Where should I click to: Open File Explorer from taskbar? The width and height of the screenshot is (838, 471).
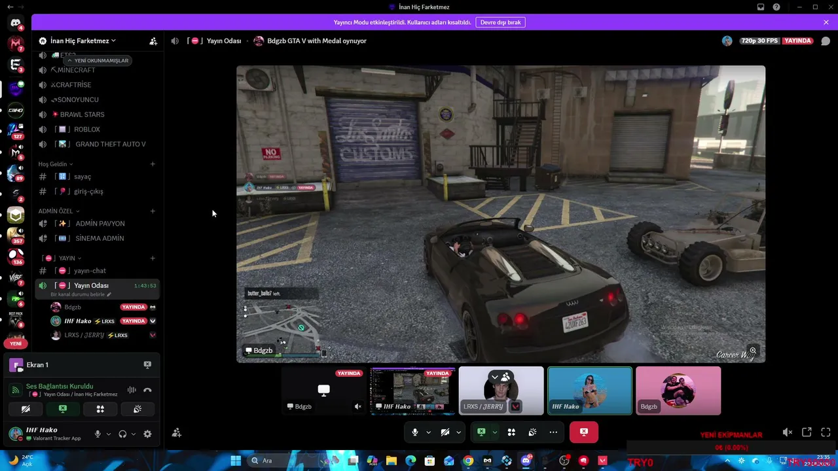tap(392, 461)
